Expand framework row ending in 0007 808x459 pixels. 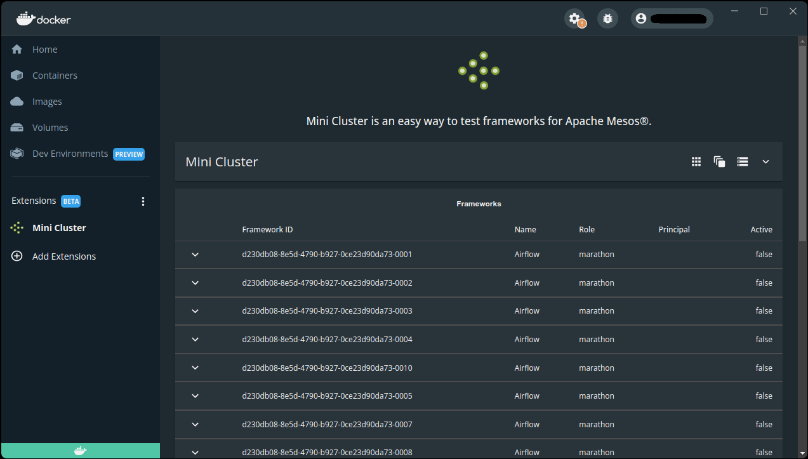[195, 425]
